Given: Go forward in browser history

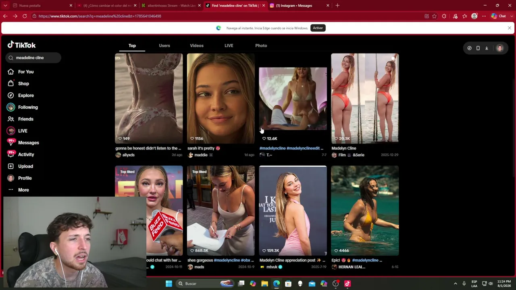Looking at the screenshot, I should coord(15,16).
